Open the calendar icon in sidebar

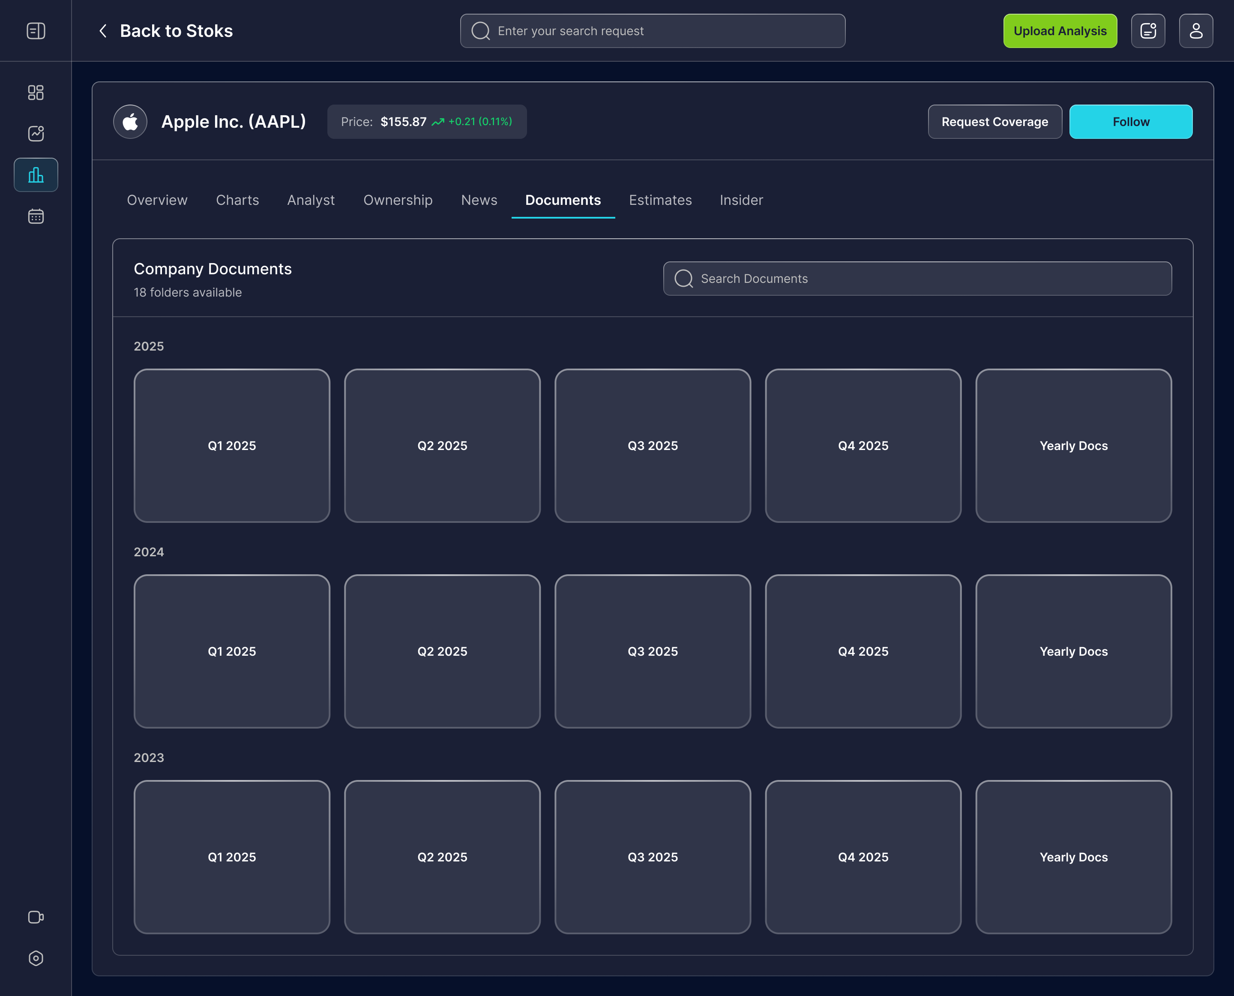tap(36, 216)
